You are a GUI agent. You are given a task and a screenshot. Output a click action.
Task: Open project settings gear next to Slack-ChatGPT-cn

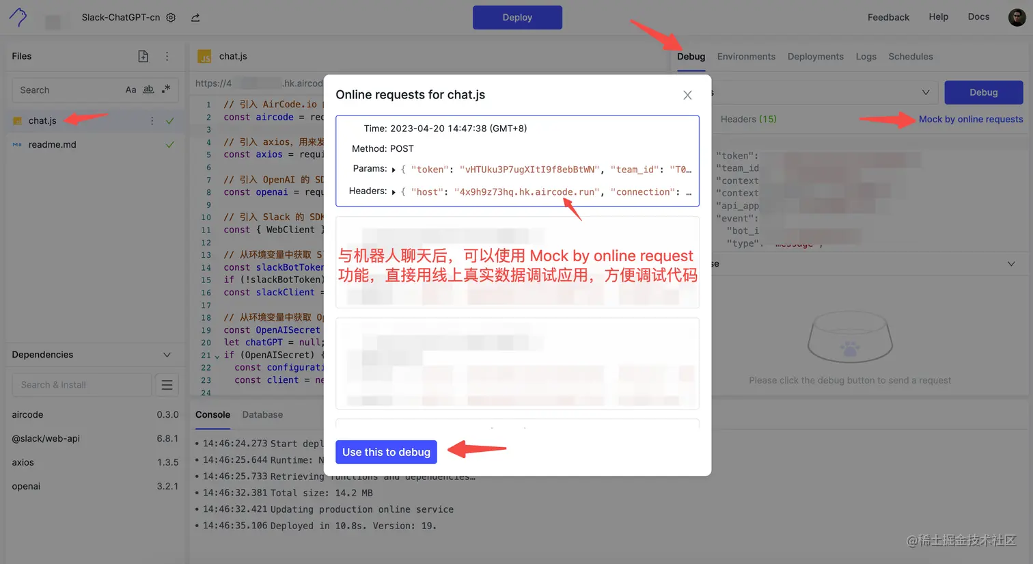click(x=171, y=18)
